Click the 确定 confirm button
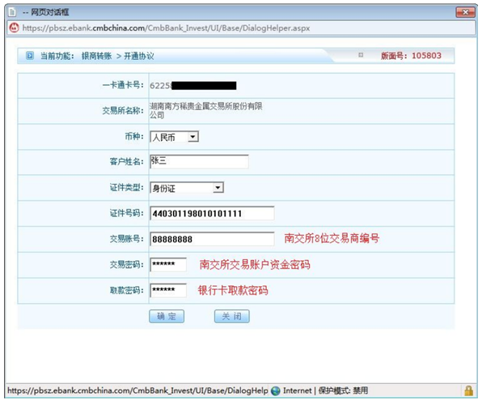 coord(167,316)
